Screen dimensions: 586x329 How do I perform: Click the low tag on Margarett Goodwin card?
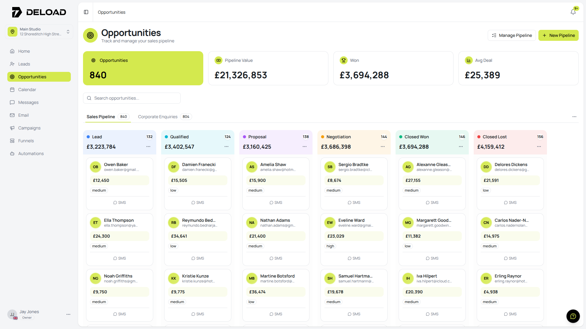[x=408, y=246]
